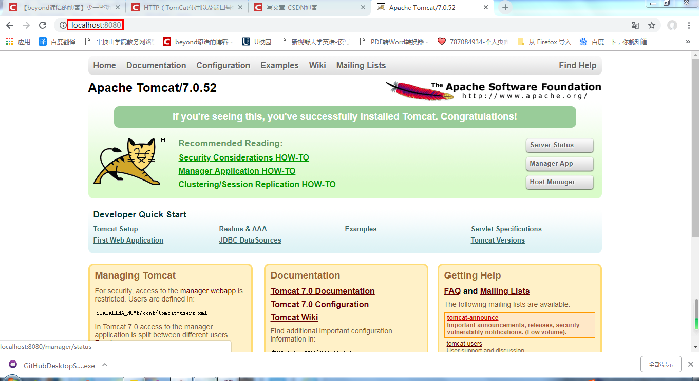Click the Apache Software Foundation feather logo
Screen dimensions: 699x381
coord(493,90)
